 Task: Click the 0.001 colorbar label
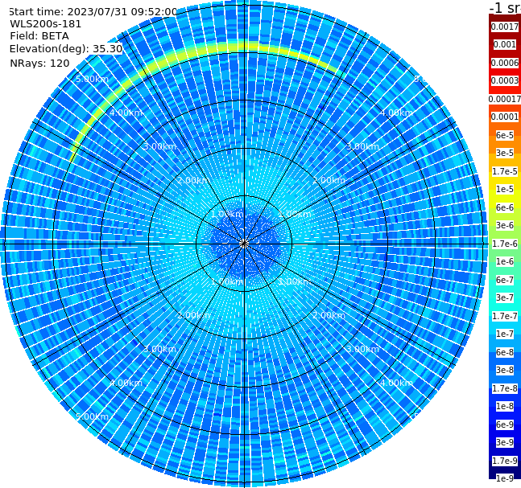point(505,44)
